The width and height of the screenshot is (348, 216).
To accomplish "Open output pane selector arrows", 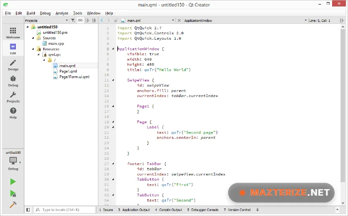I will pos(258,210).
